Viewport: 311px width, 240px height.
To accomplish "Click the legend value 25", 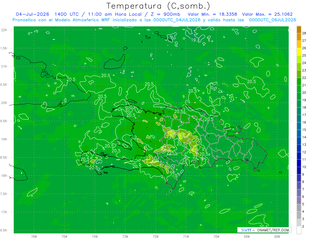I will (304, 55).
